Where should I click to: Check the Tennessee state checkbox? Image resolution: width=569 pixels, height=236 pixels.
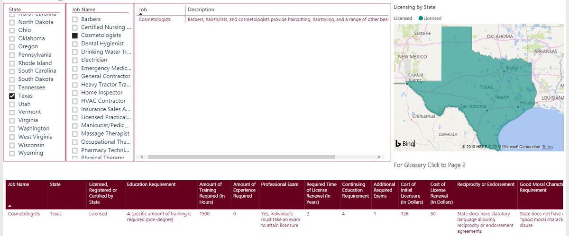[12, 88]
